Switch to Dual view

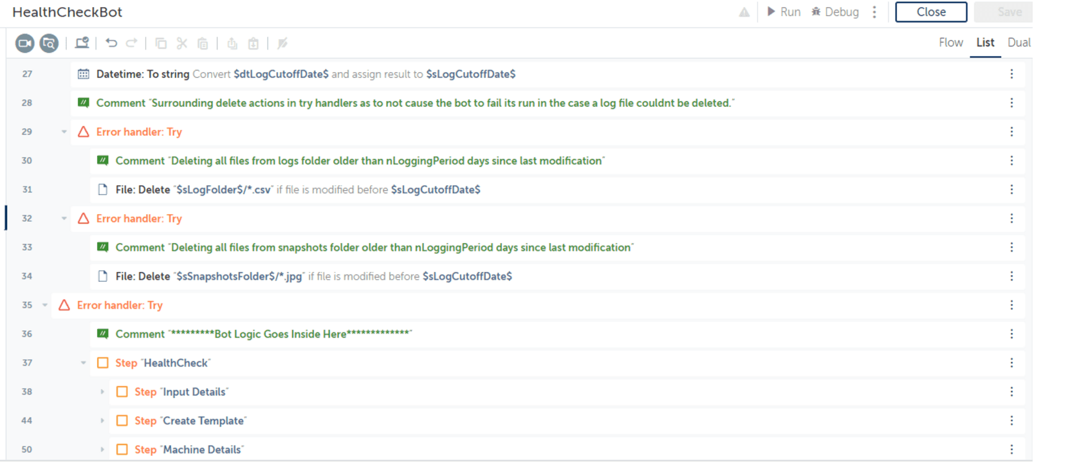[1019, 42]
